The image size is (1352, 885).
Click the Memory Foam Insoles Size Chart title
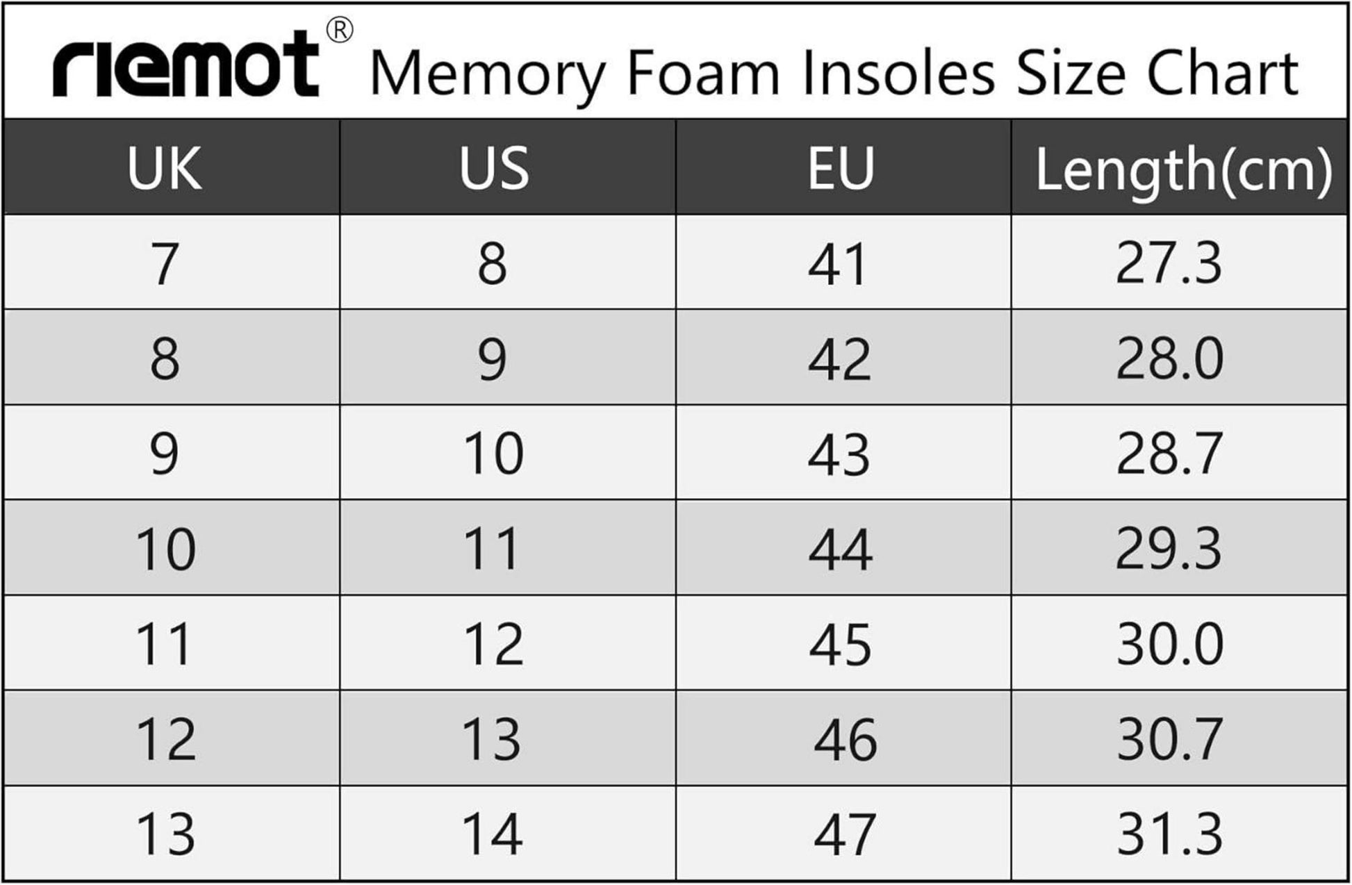[x=834, y=73]
